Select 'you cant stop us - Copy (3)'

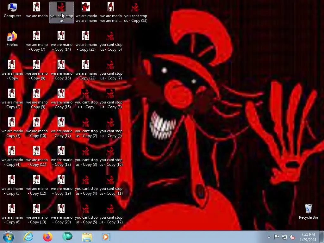pyautogui.click(x=86, y=156)
